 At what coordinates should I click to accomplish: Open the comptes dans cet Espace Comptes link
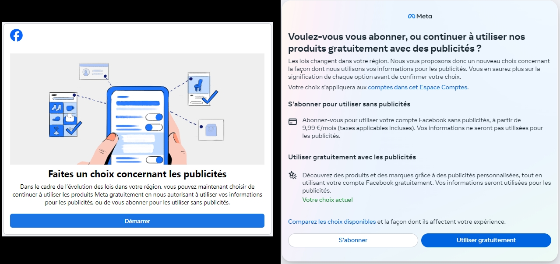[x=418, y=87]
